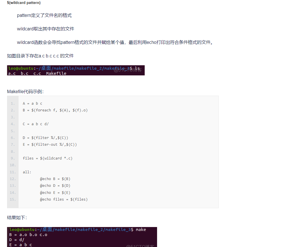The height and width of the screenshot is (247, 295).
Task: Click line number 1 in code gutter
Action: tap(13, 104)
